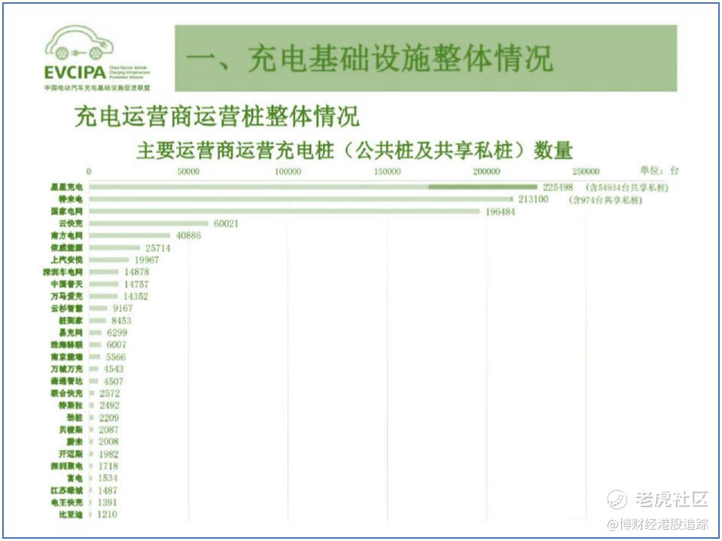
Task: Click the value 1534
Action: [x=108, y=478]
